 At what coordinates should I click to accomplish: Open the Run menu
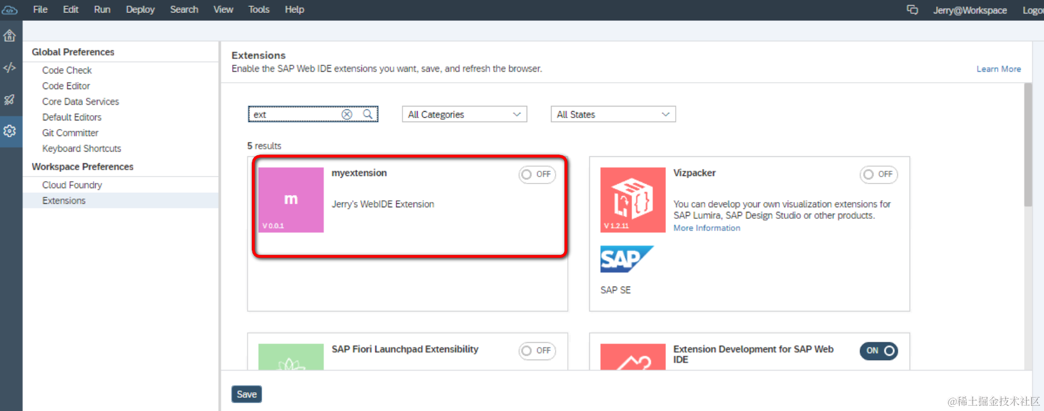pyautogui.click(x=102, y=10)
